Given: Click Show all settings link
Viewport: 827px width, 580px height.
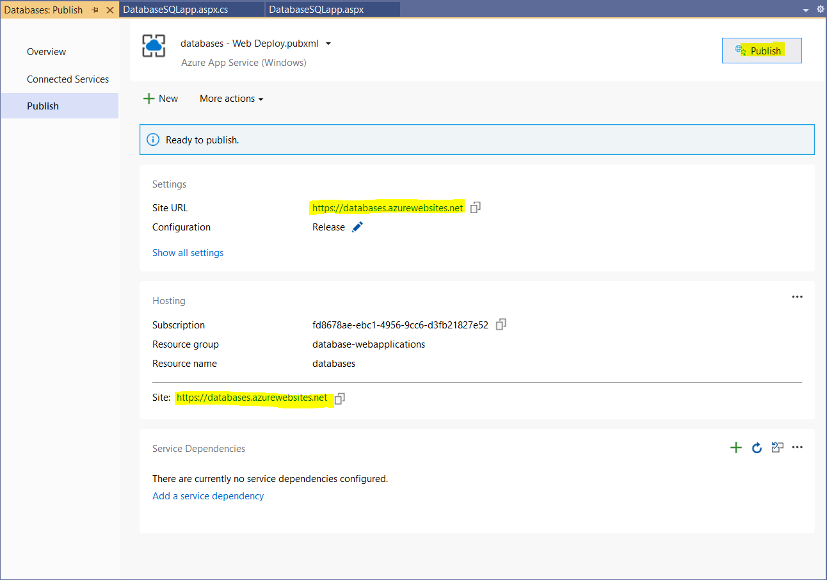Looking at the screenshot, I should pyautogui.click(x=188, y=253).
